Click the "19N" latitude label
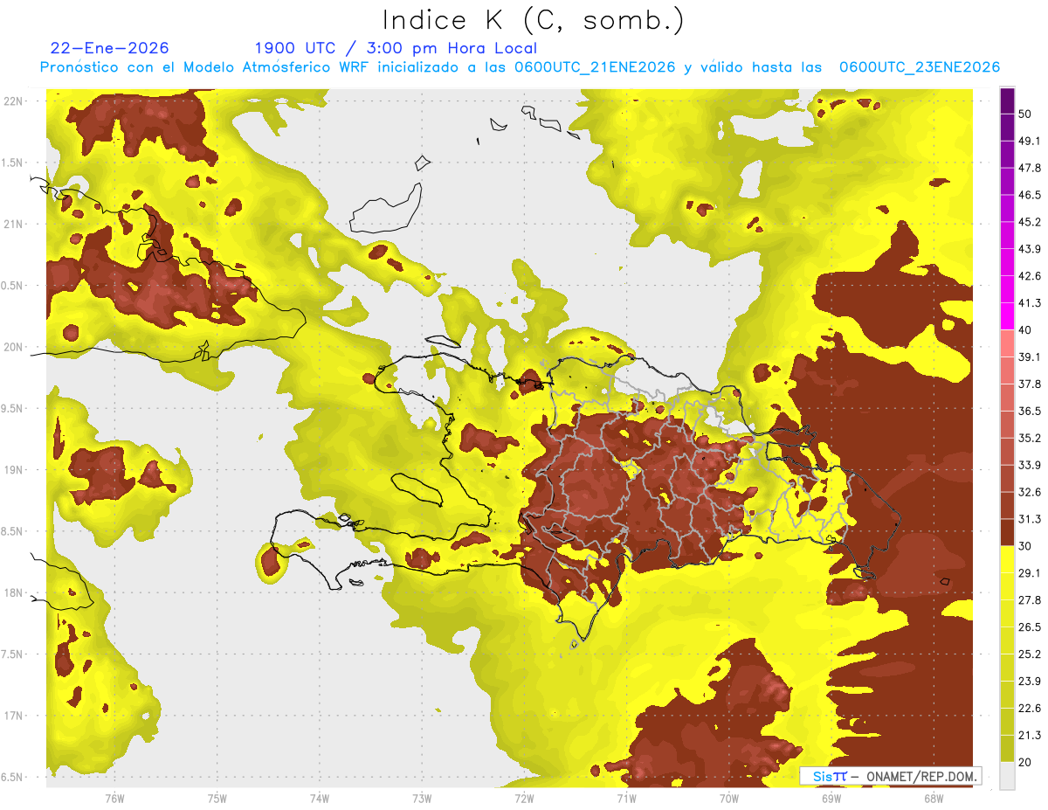This screenshot has width=1048, height=810. click(13, 470)
